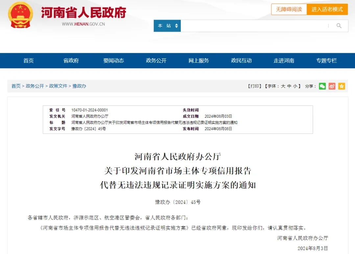Share the page to Weibo

pyautogui.click(x=332, y=86)
